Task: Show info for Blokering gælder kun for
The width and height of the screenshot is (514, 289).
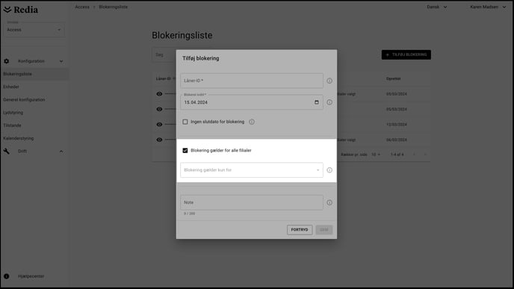Action: 329,170
